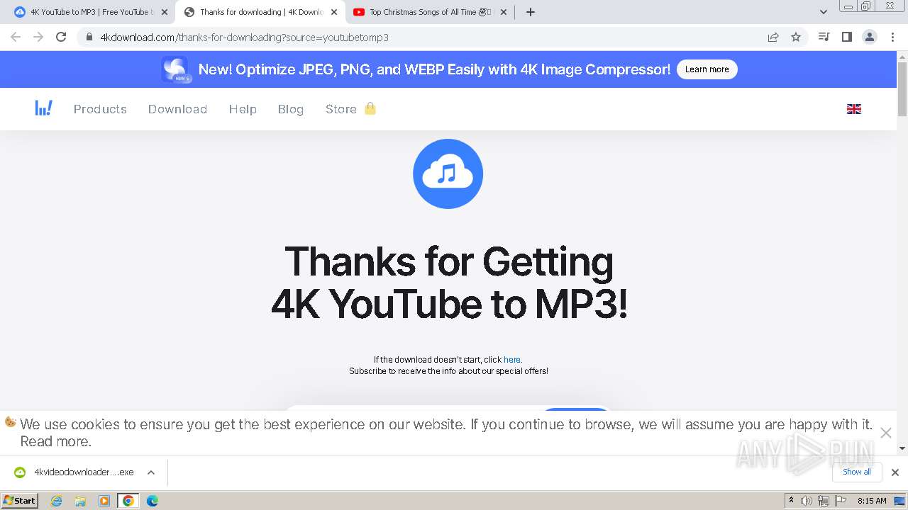Click the blue music cloud product icon
This screenshot has height=510, width=908.
pyautogui.click(x=448, y=174)
